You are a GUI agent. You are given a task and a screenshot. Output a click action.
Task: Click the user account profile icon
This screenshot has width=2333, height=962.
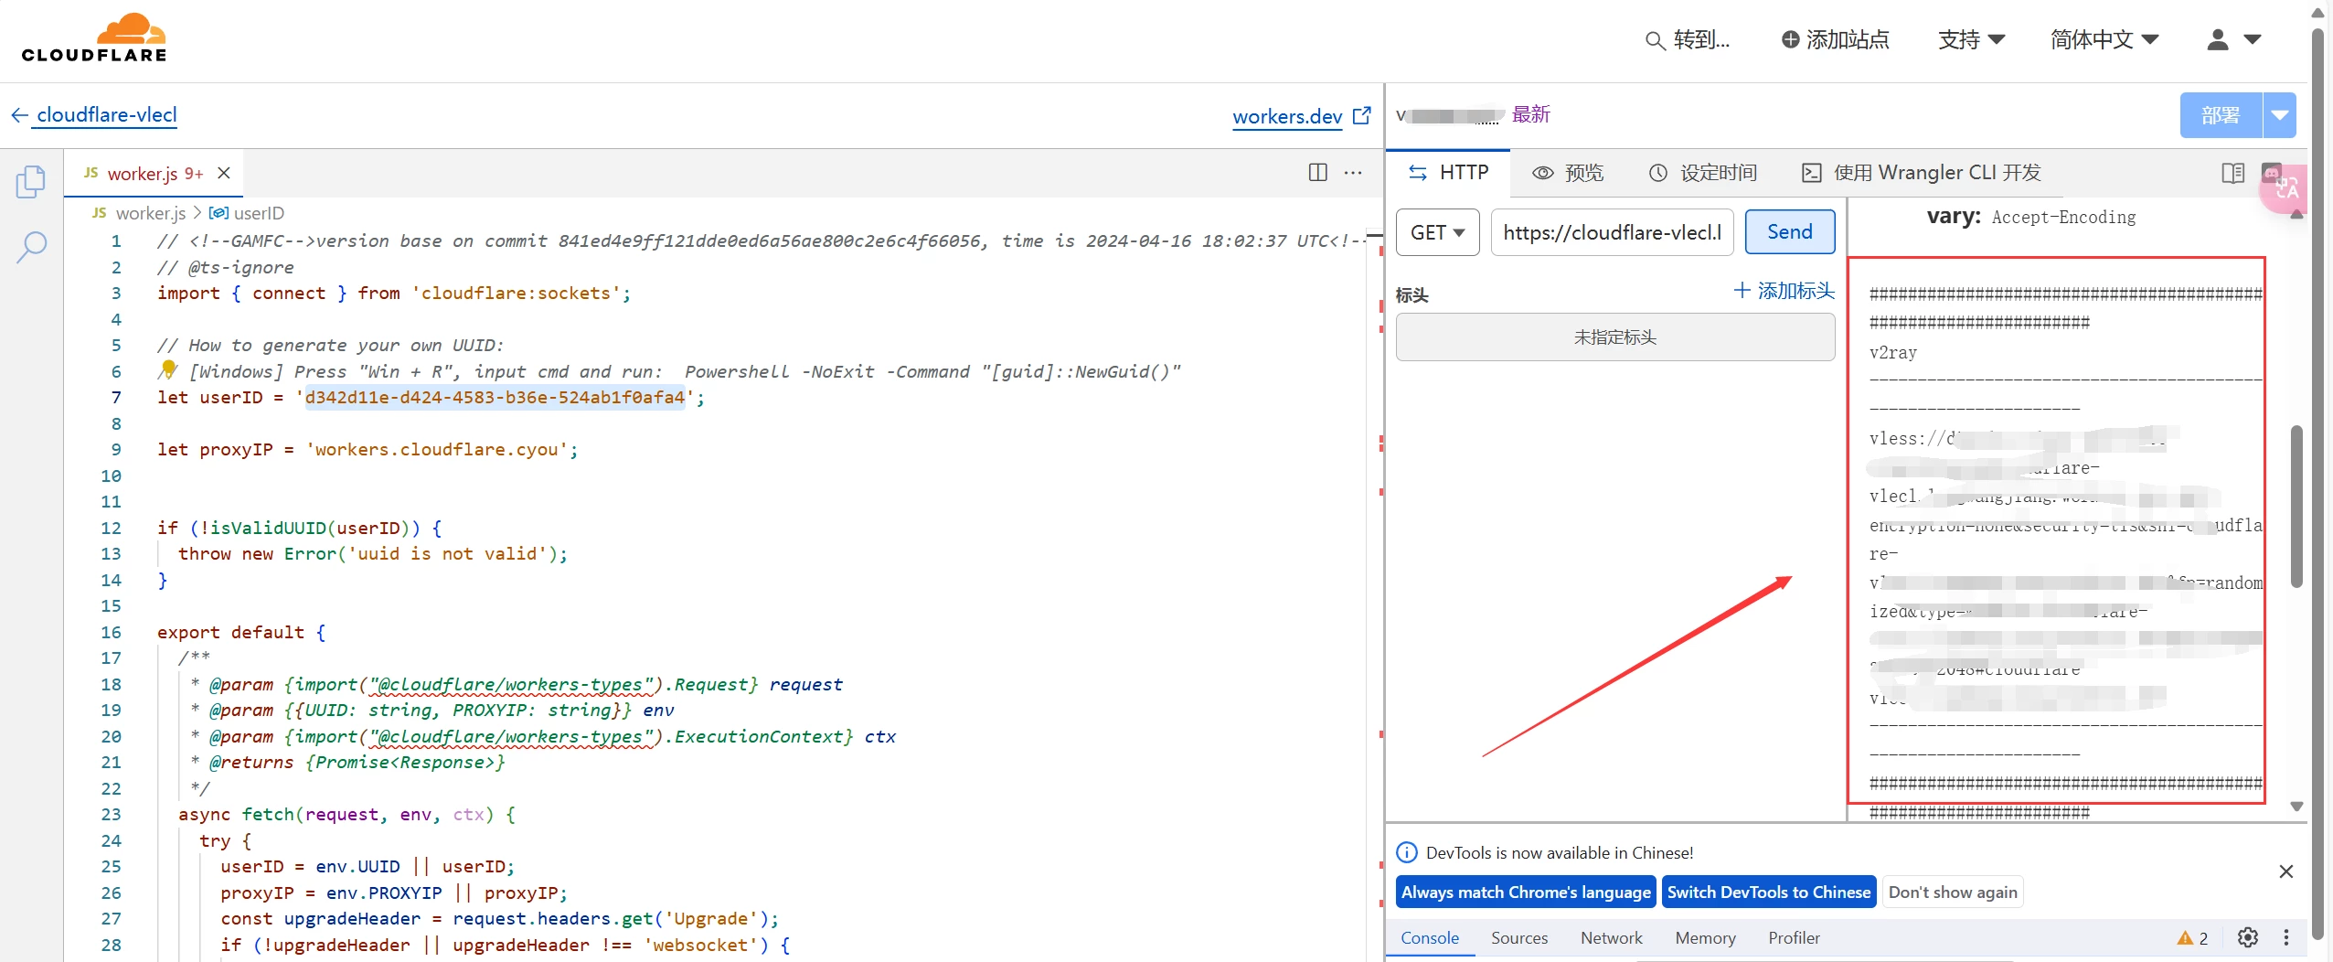[2218, 39]
